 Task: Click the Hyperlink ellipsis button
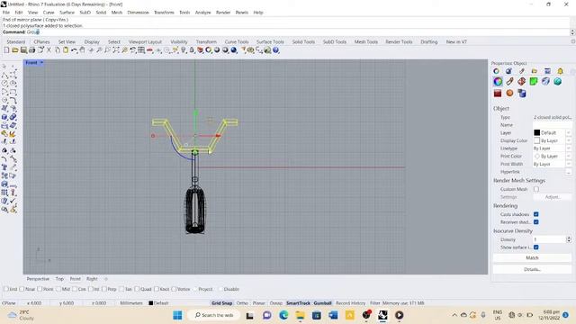(x=568, y=172)
